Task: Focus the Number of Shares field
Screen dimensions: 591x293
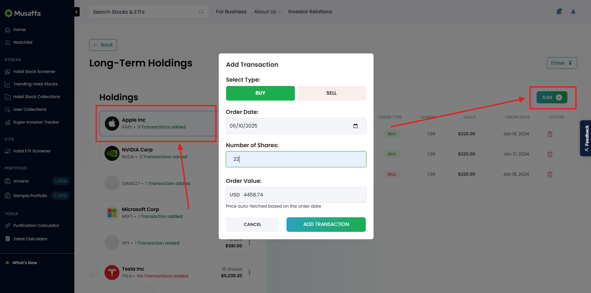Action: coord(296,159)
